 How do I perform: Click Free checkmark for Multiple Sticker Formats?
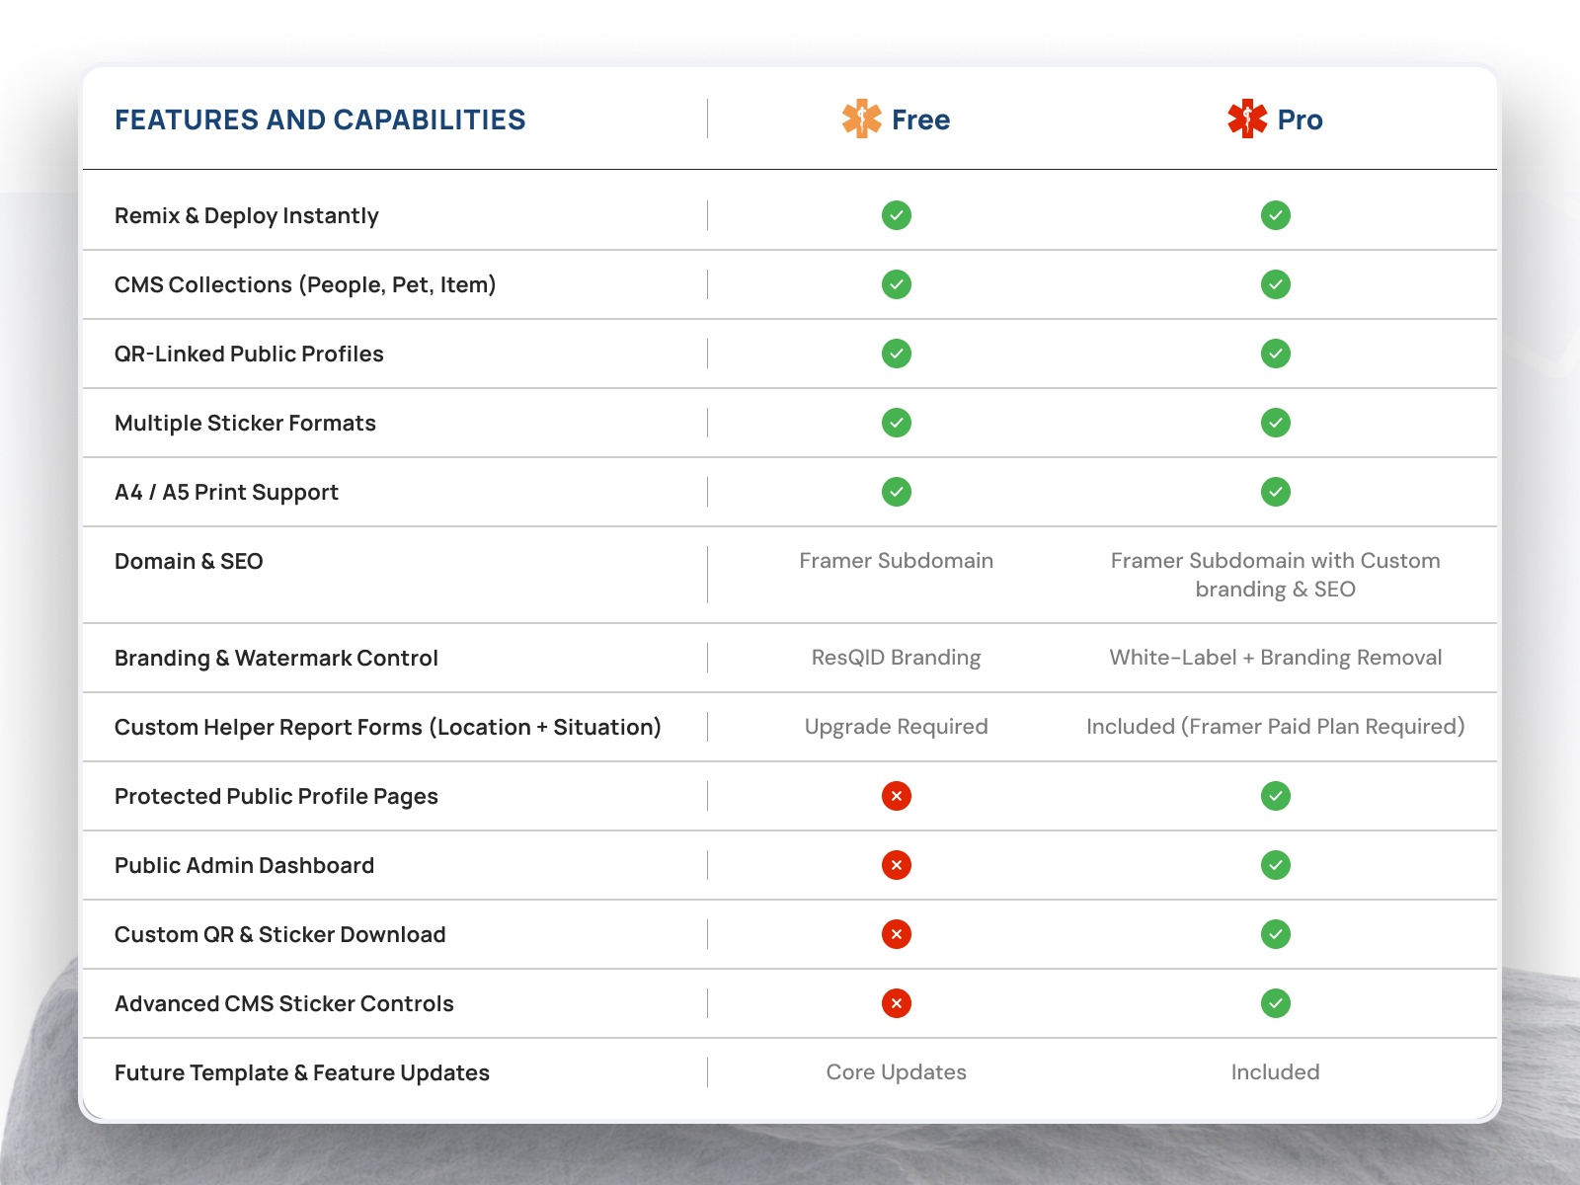click(x=896, y=423)
